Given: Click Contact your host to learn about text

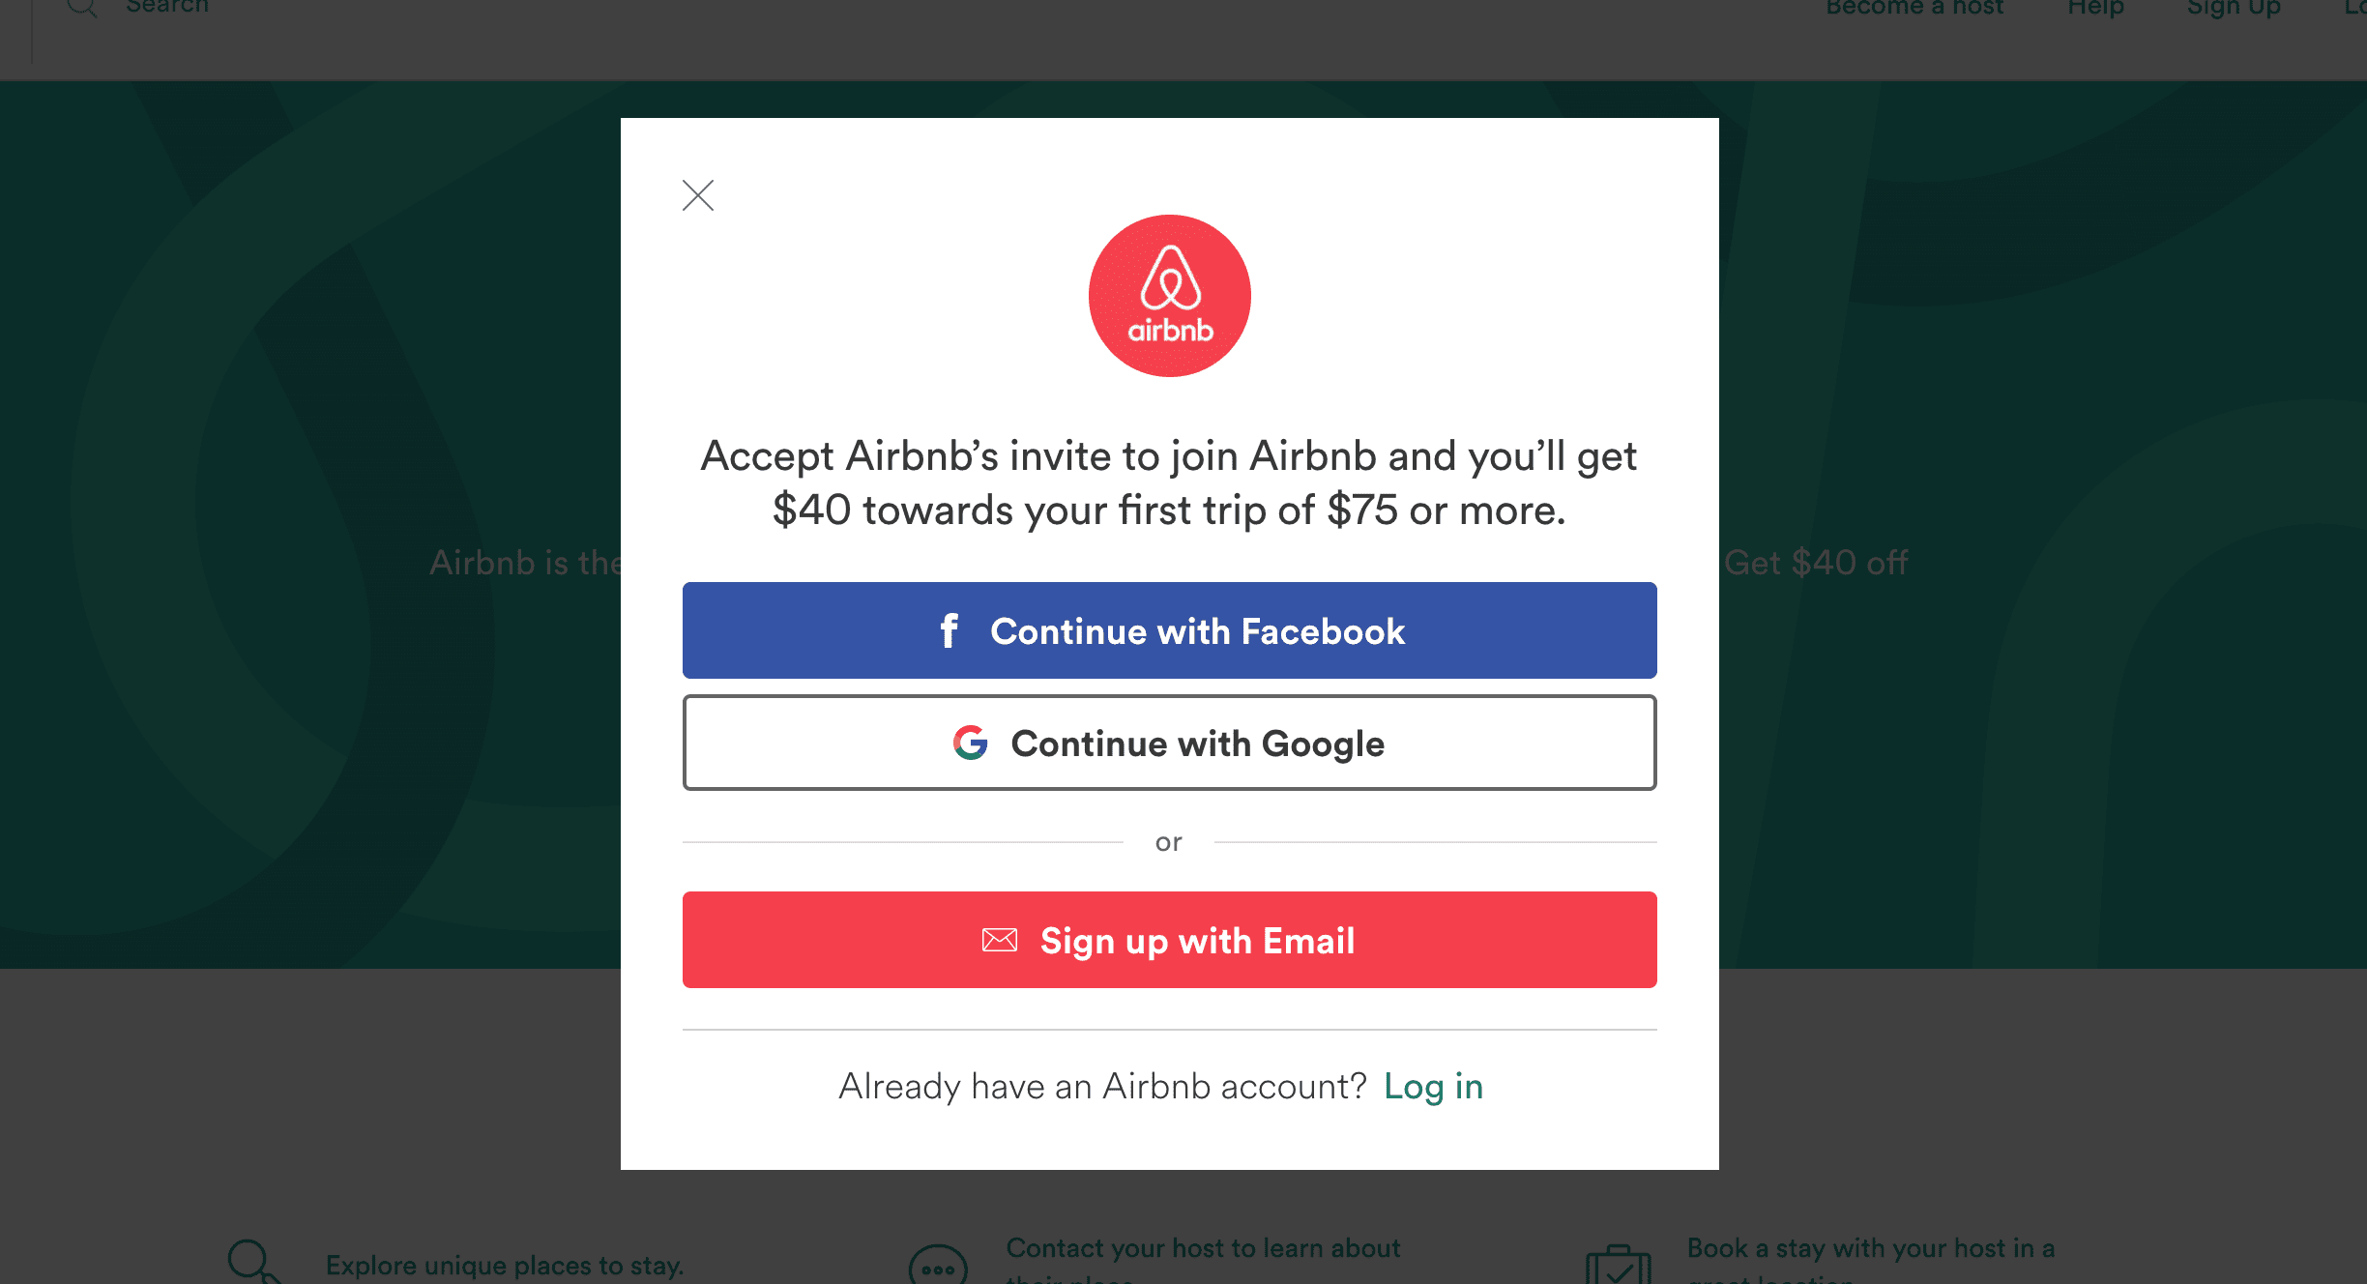Looking at the screenshot, I should (x=1203, y=1248).
